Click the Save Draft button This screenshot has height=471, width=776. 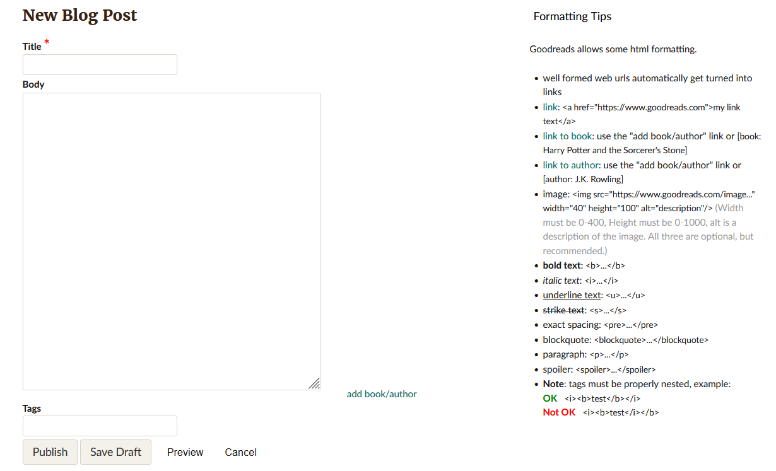(115, 452)
